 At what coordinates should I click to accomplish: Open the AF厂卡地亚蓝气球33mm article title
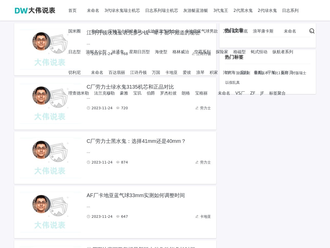click(x=136, y=195)
